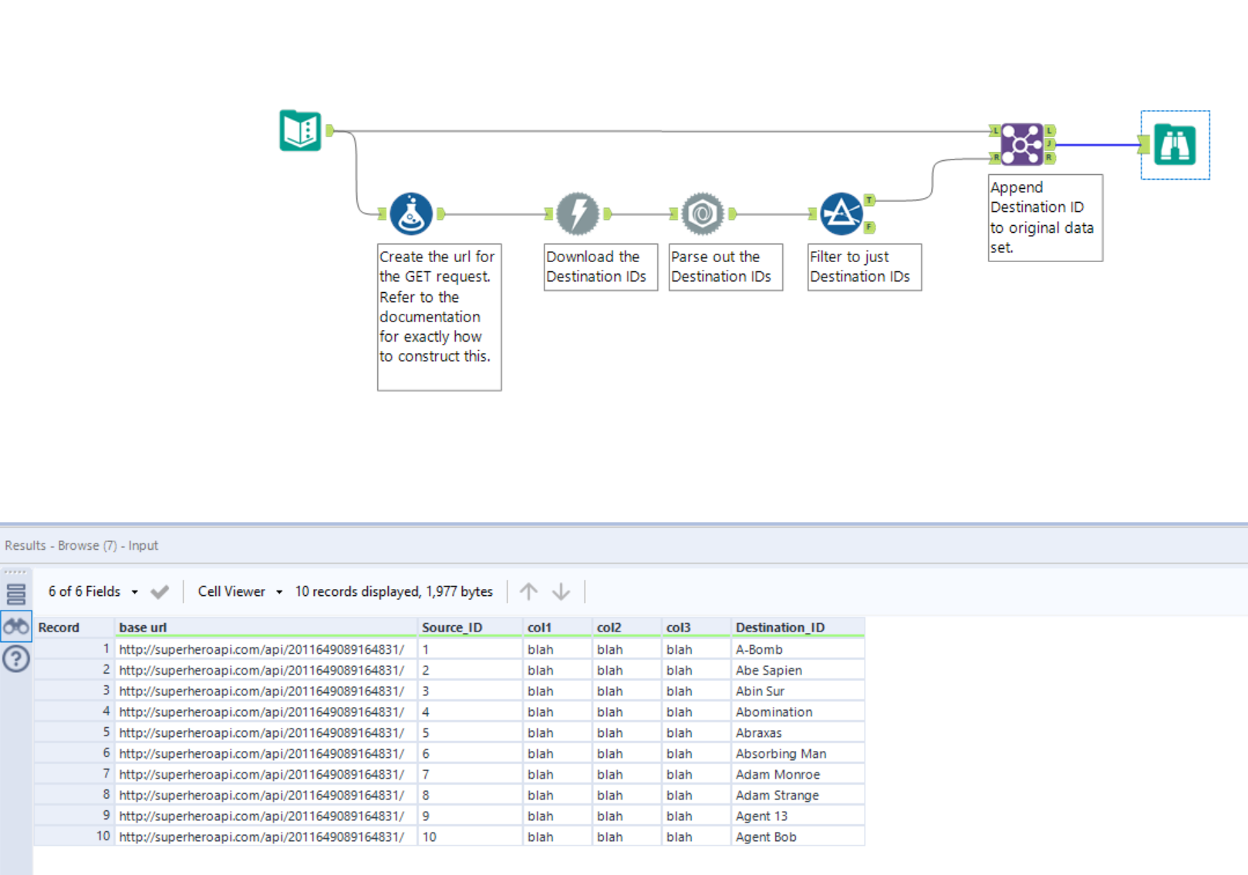This screenshot has width=1248, height=875.
Task: Click the Filter tool's F output anchor
Action: (869, 227)
